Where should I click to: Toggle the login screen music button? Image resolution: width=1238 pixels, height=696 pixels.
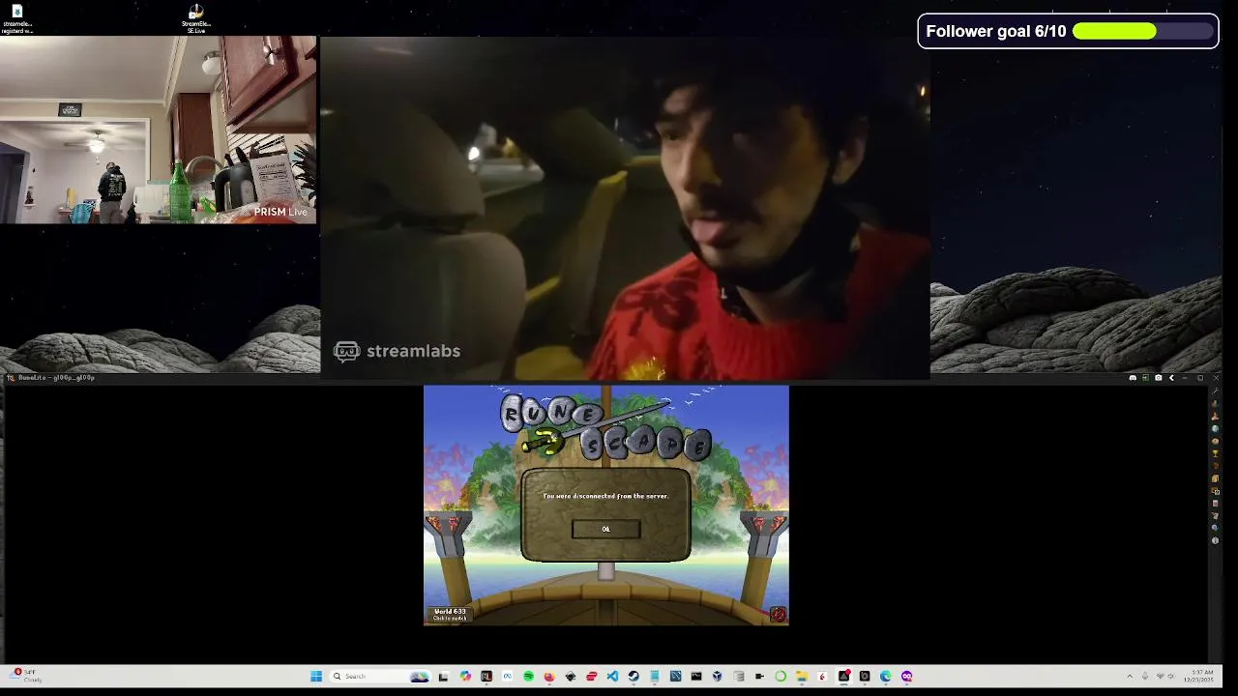pos(778,614)
